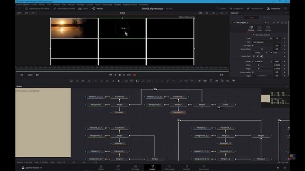Add a pEmitter particle node from toolbar
Viewport: 305px width, 171px height.
click(x=181, y=81)
